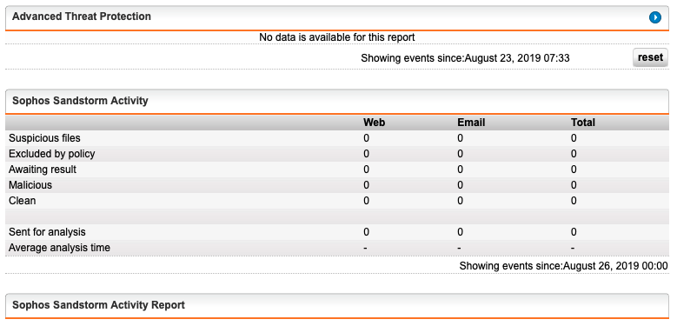
Task: Click Total value for Clean
Action: 574,201
